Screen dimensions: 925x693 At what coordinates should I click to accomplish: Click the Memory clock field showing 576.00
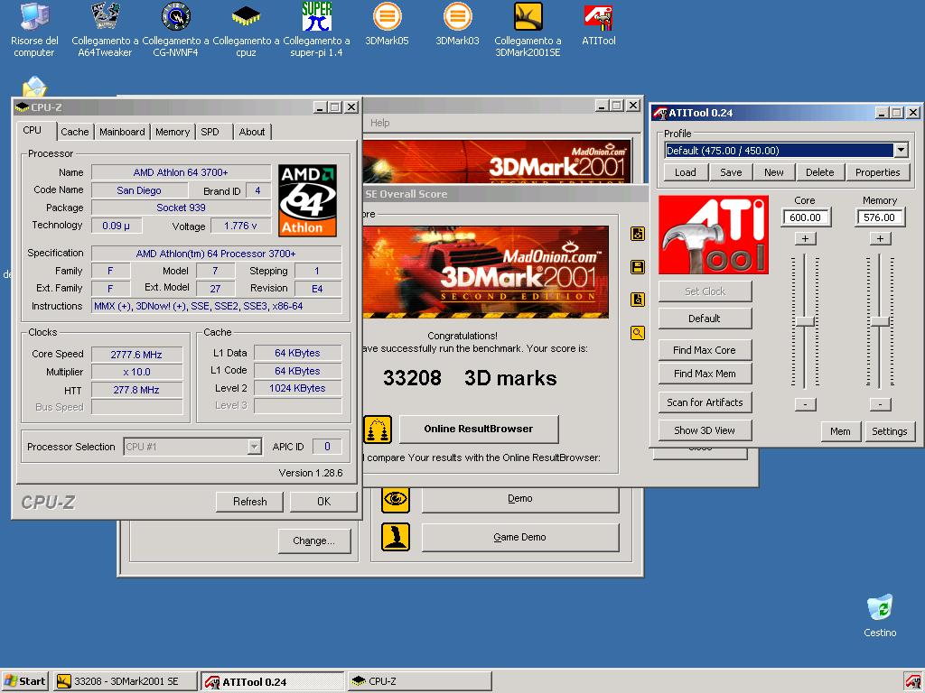pos(880,217)
